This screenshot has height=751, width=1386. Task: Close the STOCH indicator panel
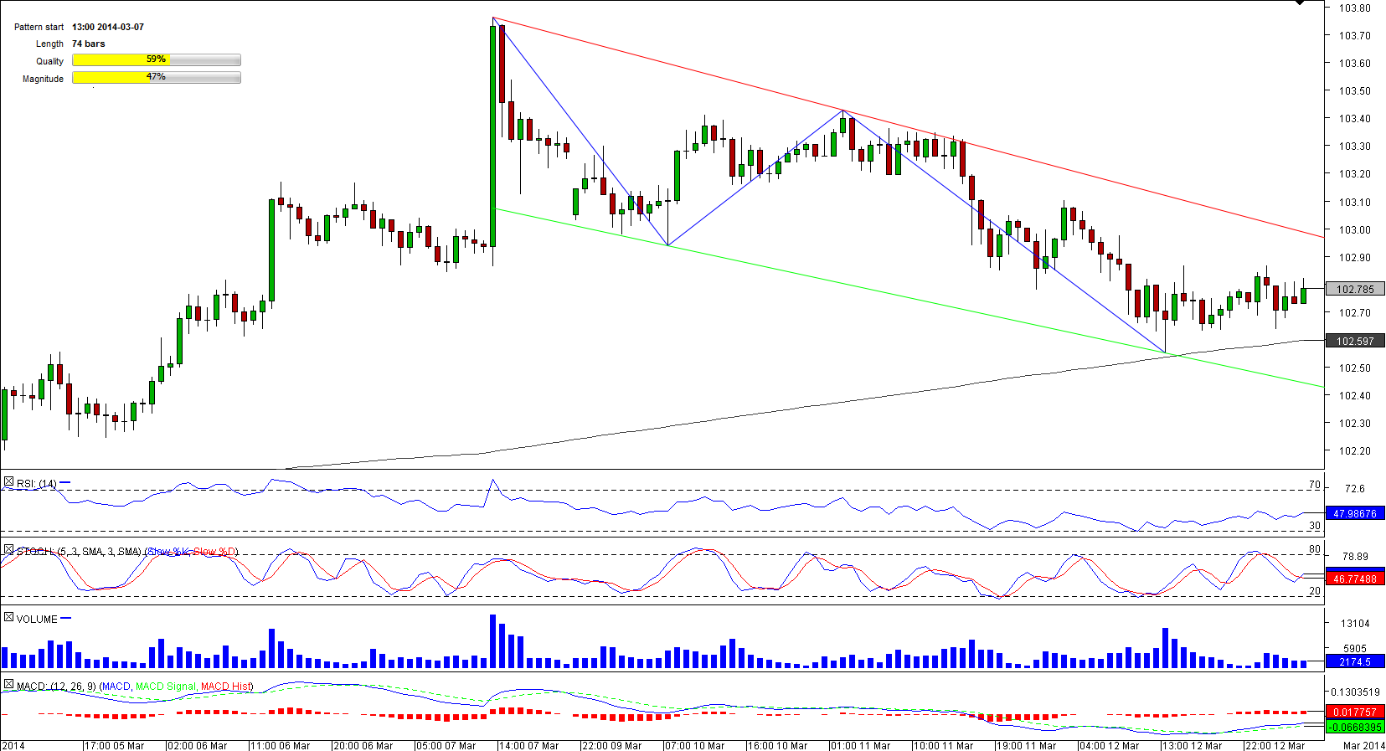(8, 550)
